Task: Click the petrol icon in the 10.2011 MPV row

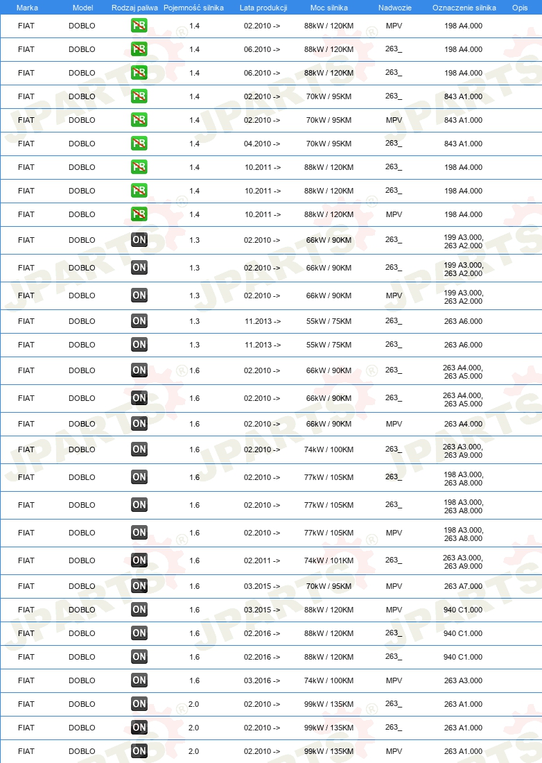Action: coord(139,214)
